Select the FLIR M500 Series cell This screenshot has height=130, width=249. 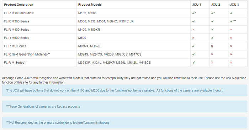point(39,38)
